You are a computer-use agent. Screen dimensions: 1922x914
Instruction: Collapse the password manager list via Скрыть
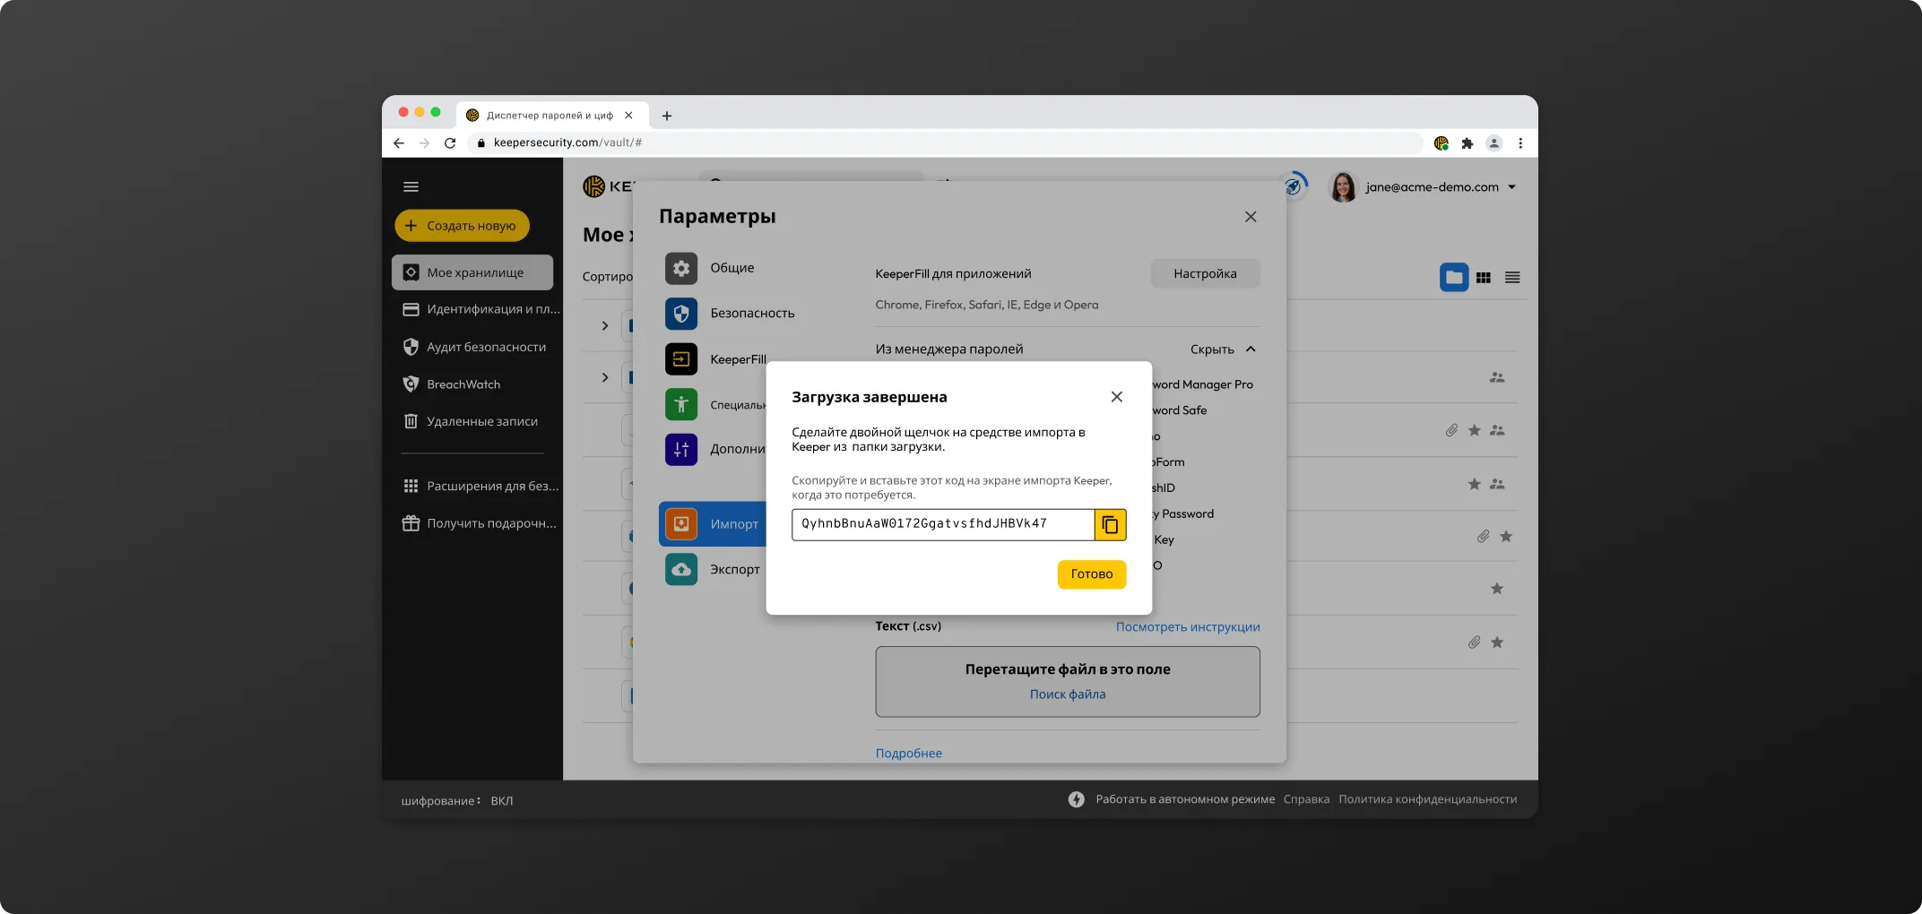(x=1223, y=349)
